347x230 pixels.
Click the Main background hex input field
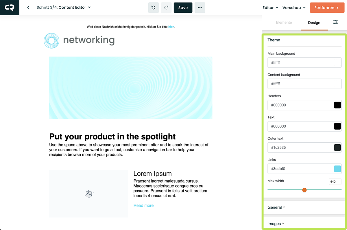click(304, 62)
